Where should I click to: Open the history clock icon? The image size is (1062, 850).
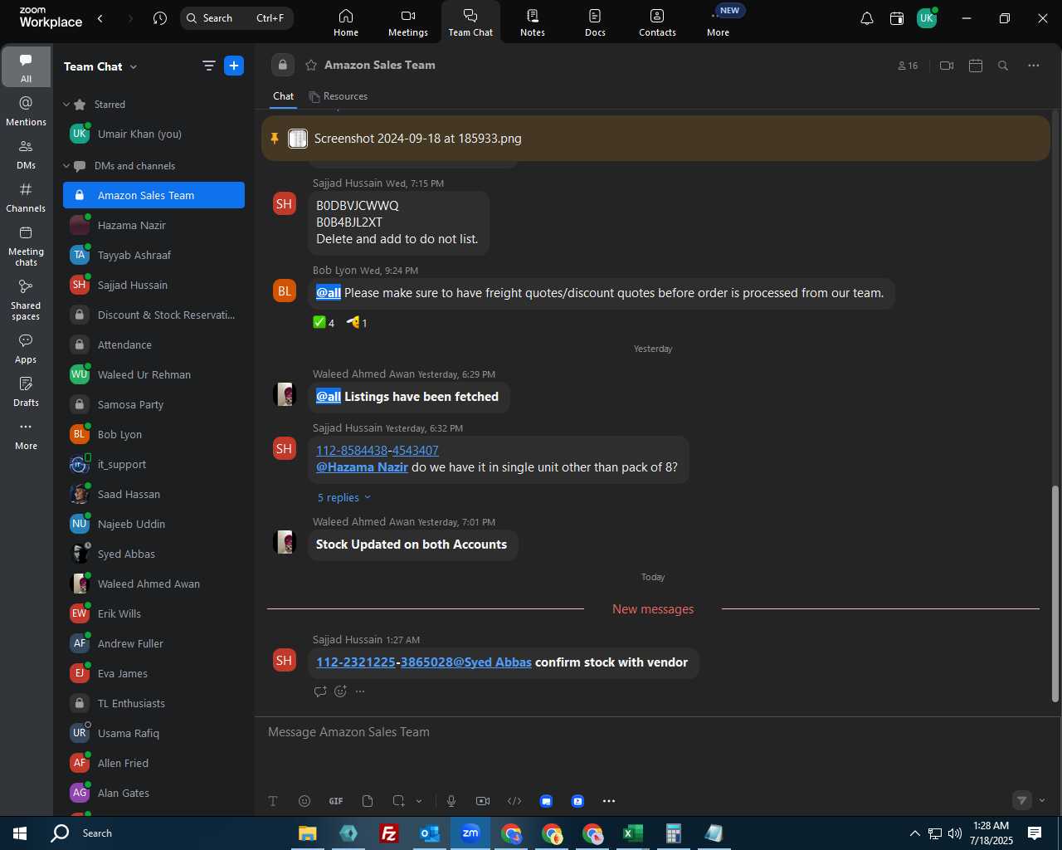160,18
